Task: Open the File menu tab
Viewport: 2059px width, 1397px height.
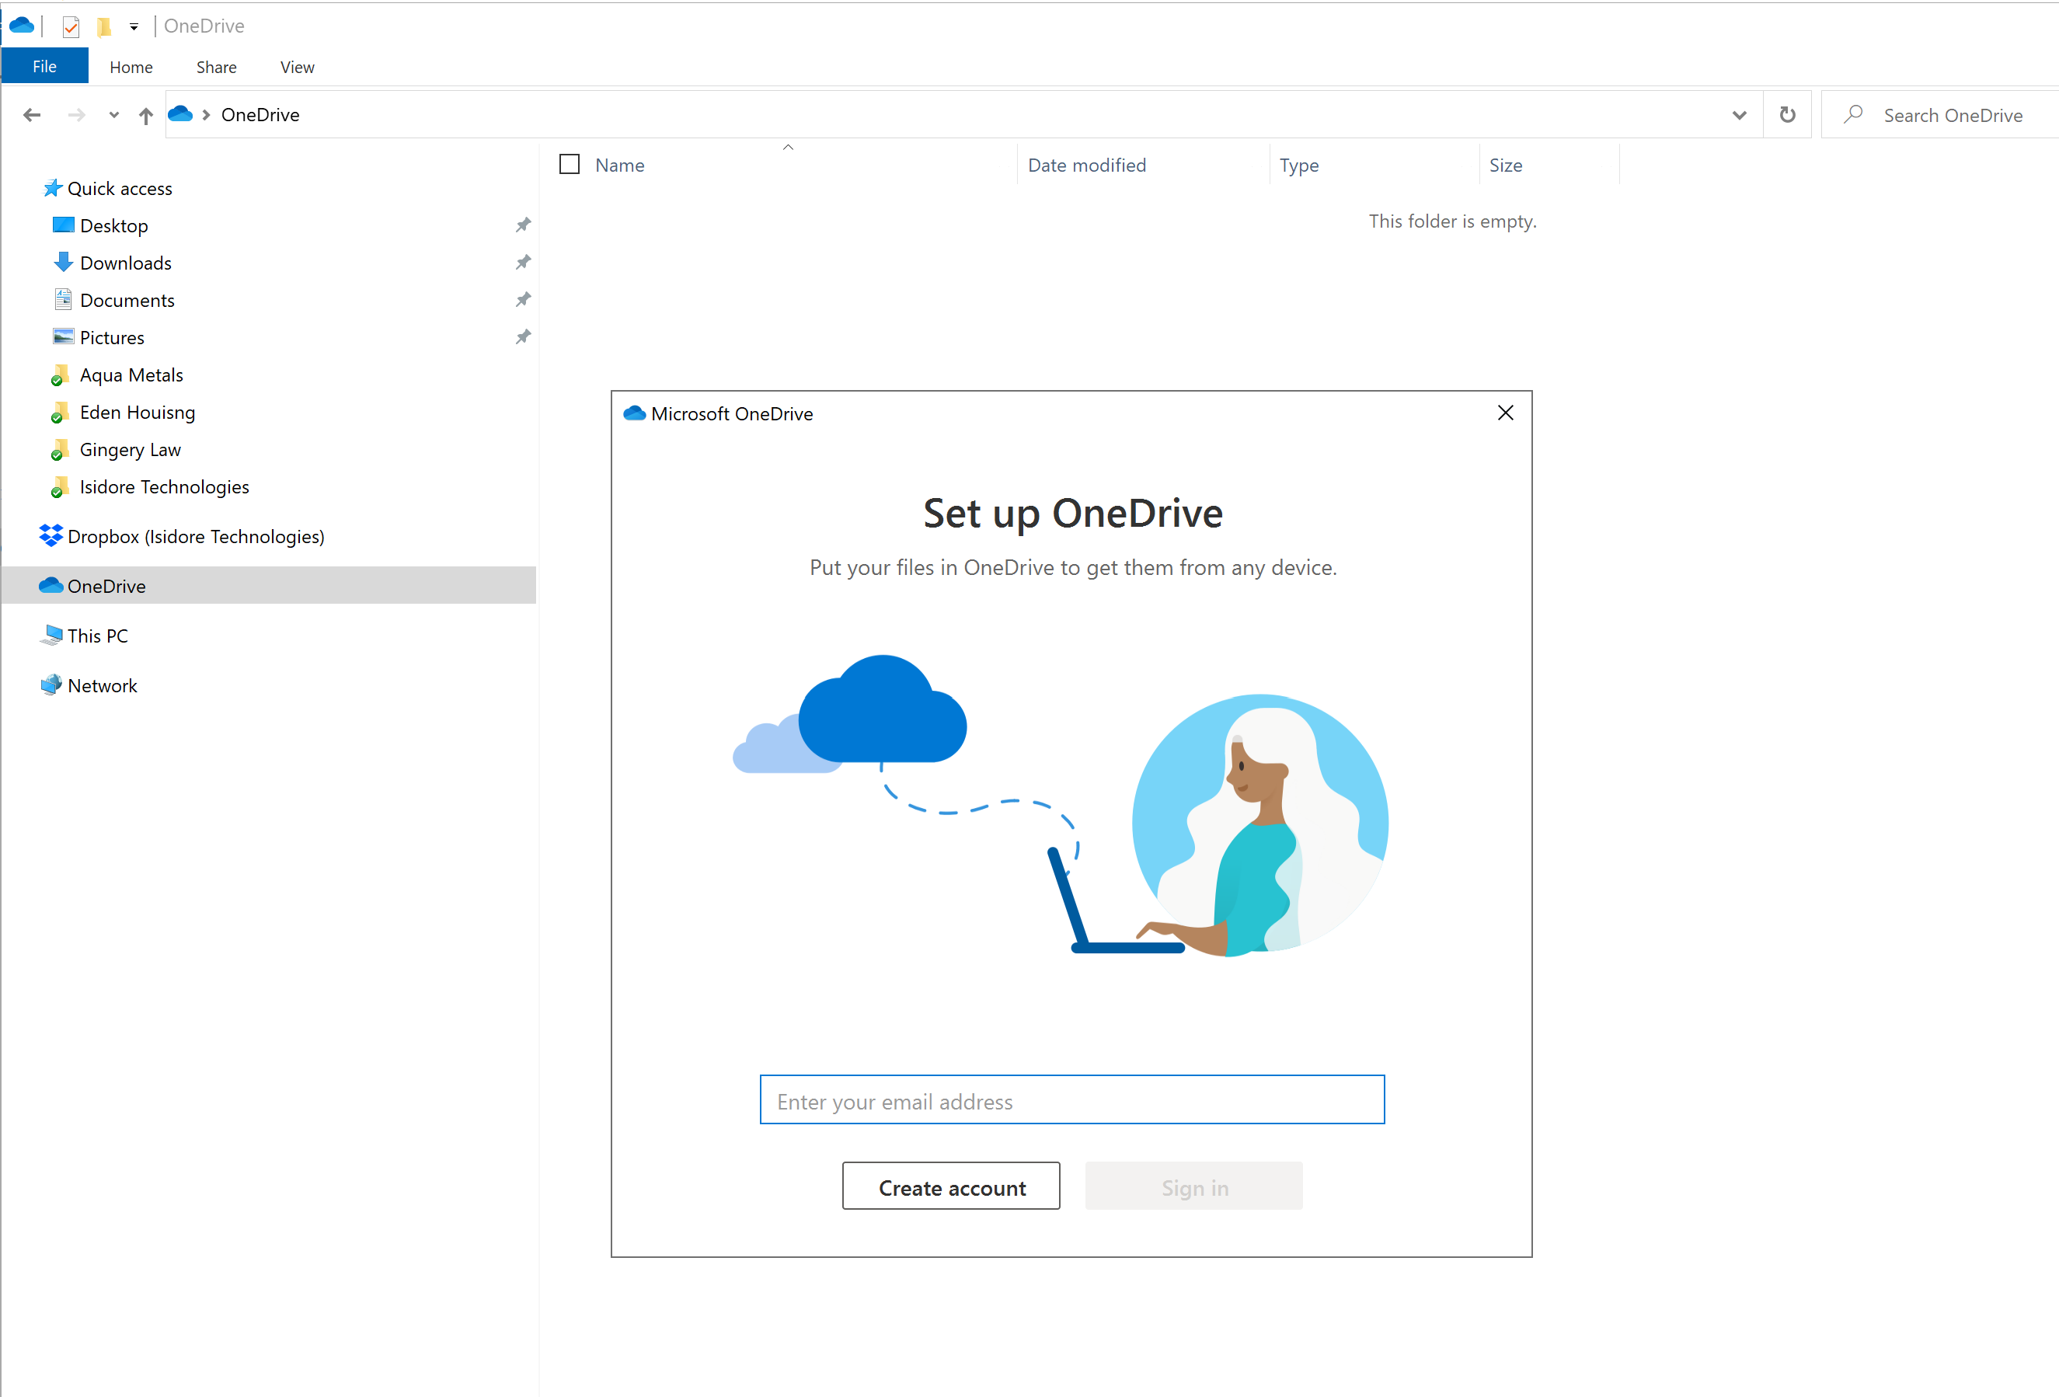Action: point(44,68)
